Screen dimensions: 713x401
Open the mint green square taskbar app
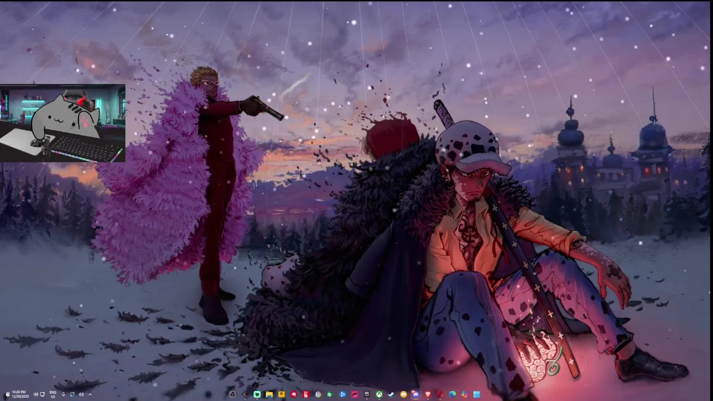[x=257, y=394]
